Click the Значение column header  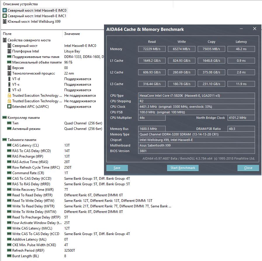point(72,34)
